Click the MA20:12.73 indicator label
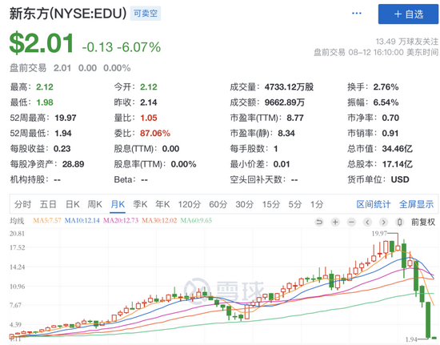Viewport: 440px width, 345px height. (121, 221)
